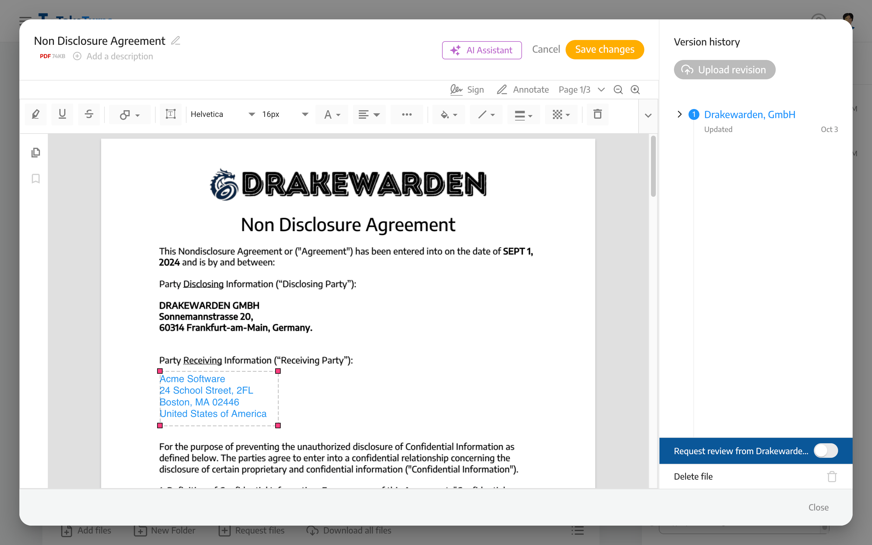872x545 pixels.
Task: Delete the selected annotation with trash icon
Action: coord(598,114)
